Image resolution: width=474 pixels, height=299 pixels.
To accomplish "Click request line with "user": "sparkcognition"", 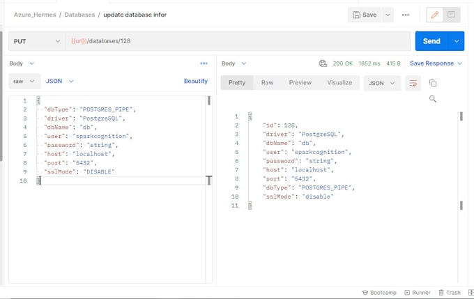I will pos(88,136).
